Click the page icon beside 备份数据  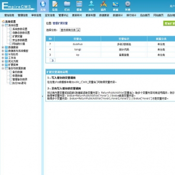click(x=11, y=72)
